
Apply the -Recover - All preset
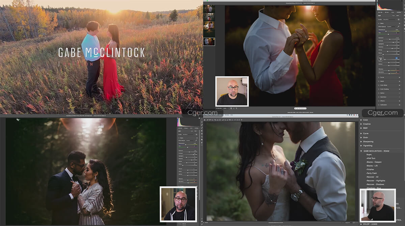coord(372,177)
